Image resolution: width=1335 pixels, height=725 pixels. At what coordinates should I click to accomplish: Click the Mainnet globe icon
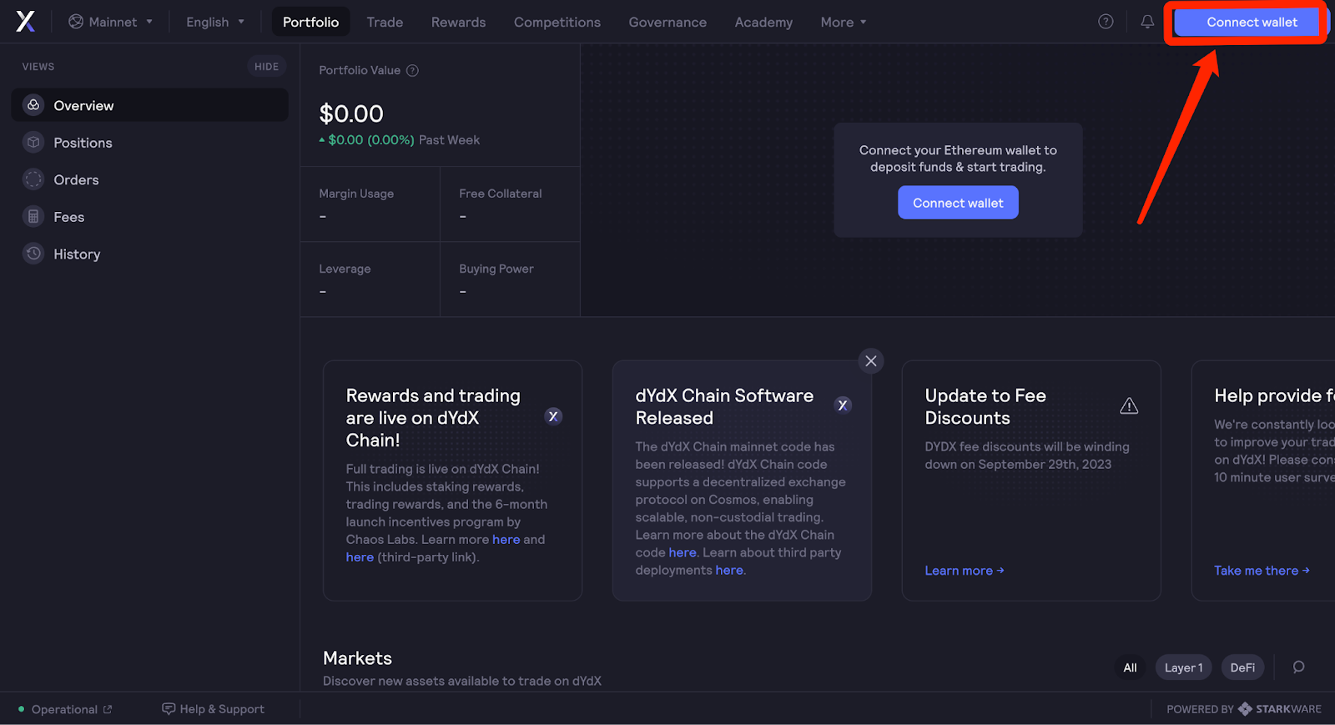[x=76, y=22]
